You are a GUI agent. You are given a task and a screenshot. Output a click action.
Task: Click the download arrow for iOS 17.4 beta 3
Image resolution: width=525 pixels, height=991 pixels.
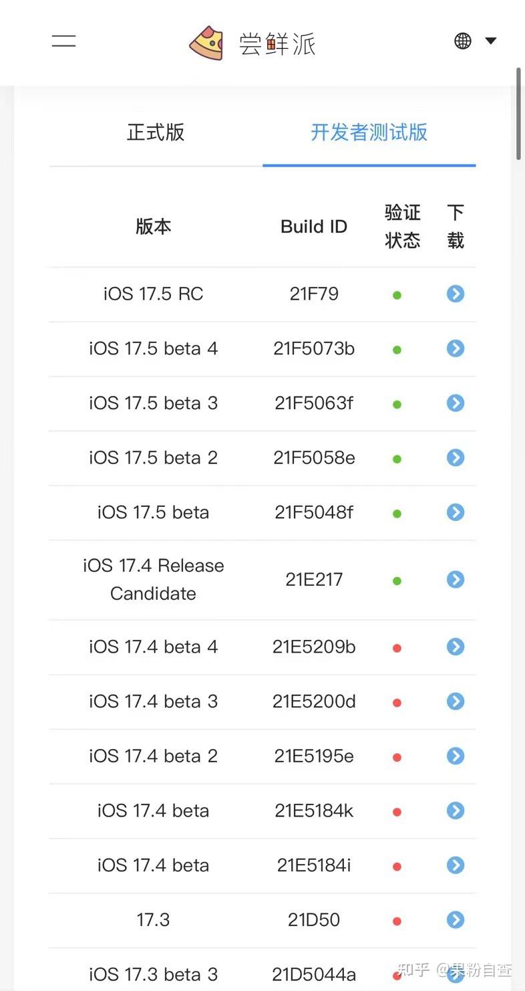pyautogui.click(x=455, y=701)
